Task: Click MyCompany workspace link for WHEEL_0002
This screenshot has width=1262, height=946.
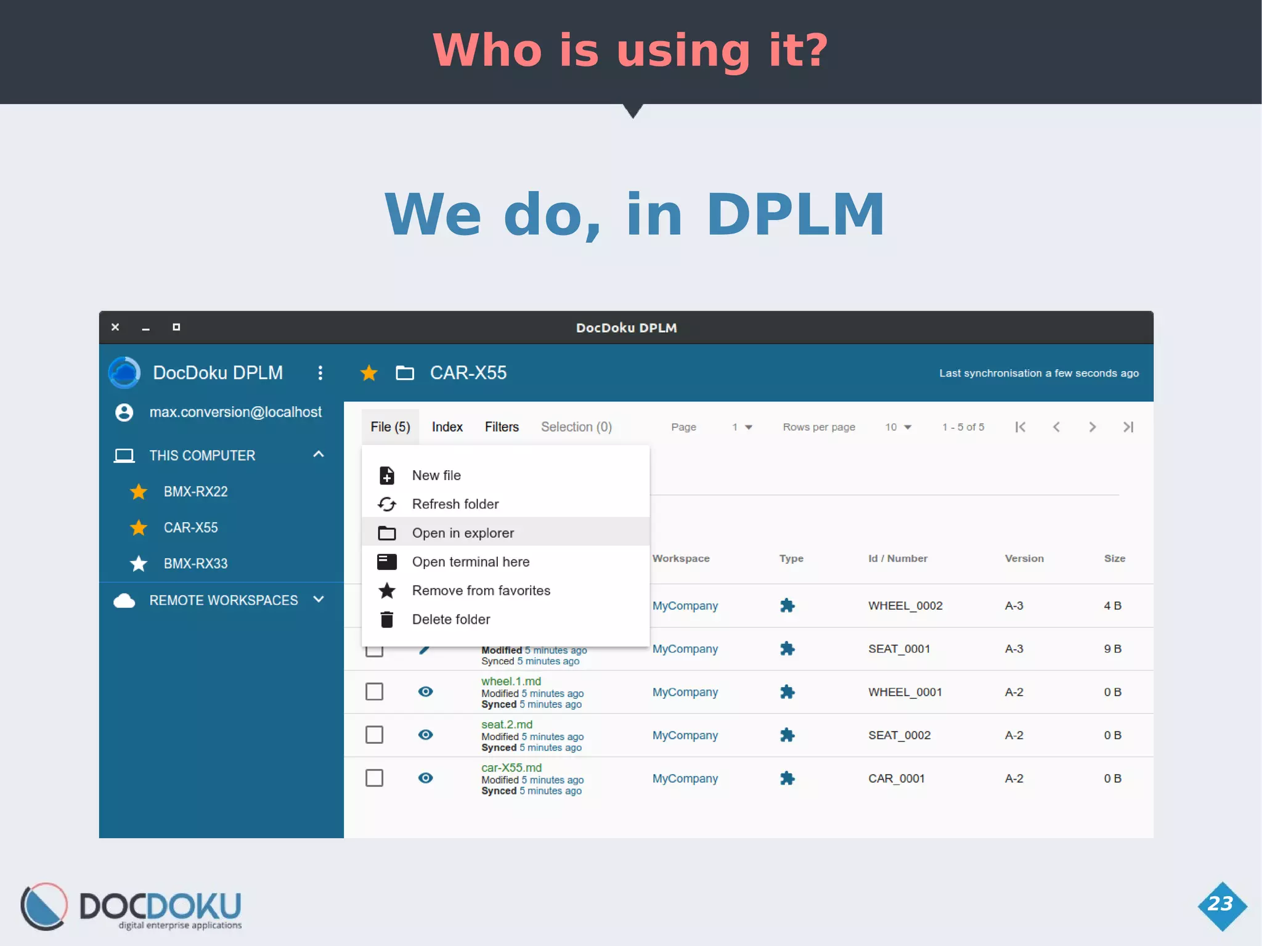Action: click(x=685, y=606)
